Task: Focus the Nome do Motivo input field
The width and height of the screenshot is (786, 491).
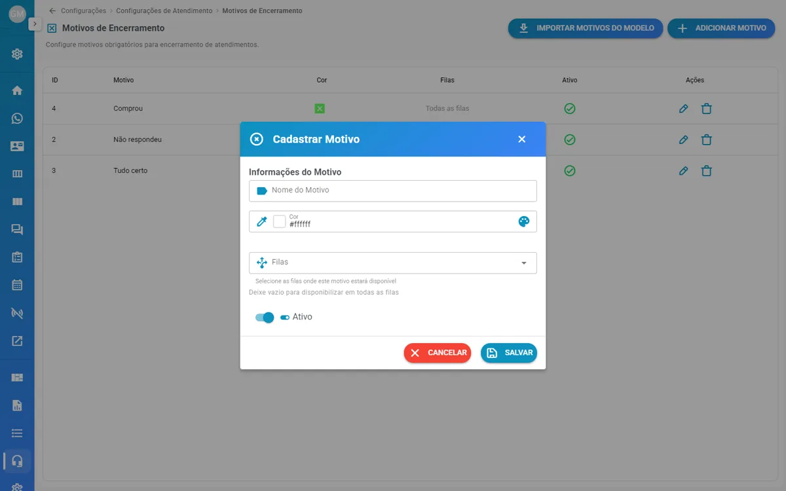Action: (393, 191)
